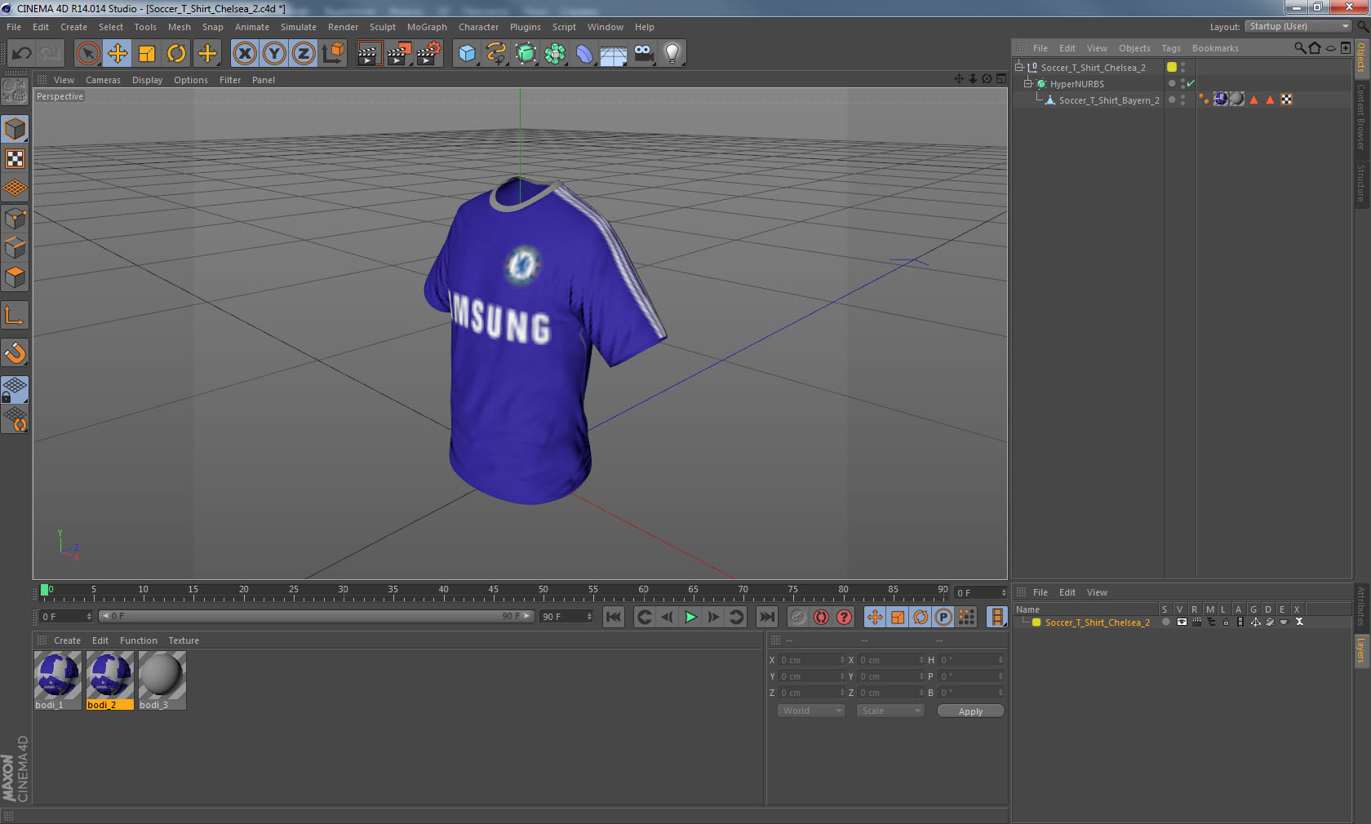
Task: Click layer color swatch for Soccer_T_Shirt_Chelsea_2 layer
Action: [1036, 622]
